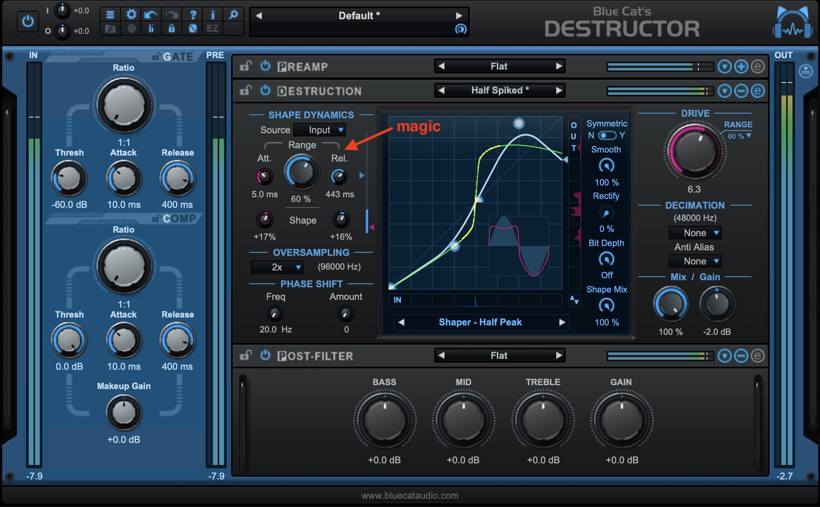
Task: Click the double 'ii' toolbar icon
Action: pos(151,29)
